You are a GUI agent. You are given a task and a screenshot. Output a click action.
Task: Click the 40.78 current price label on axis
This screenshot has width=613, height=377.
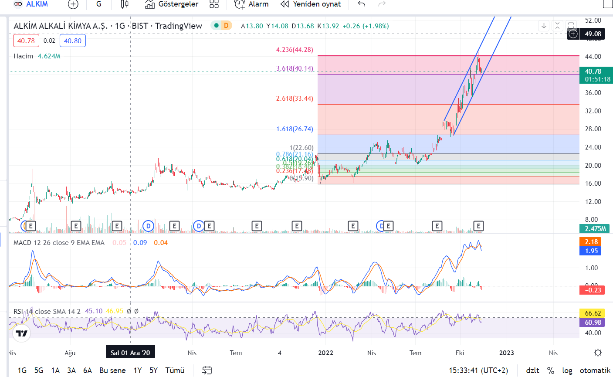(x=596, y=75)
